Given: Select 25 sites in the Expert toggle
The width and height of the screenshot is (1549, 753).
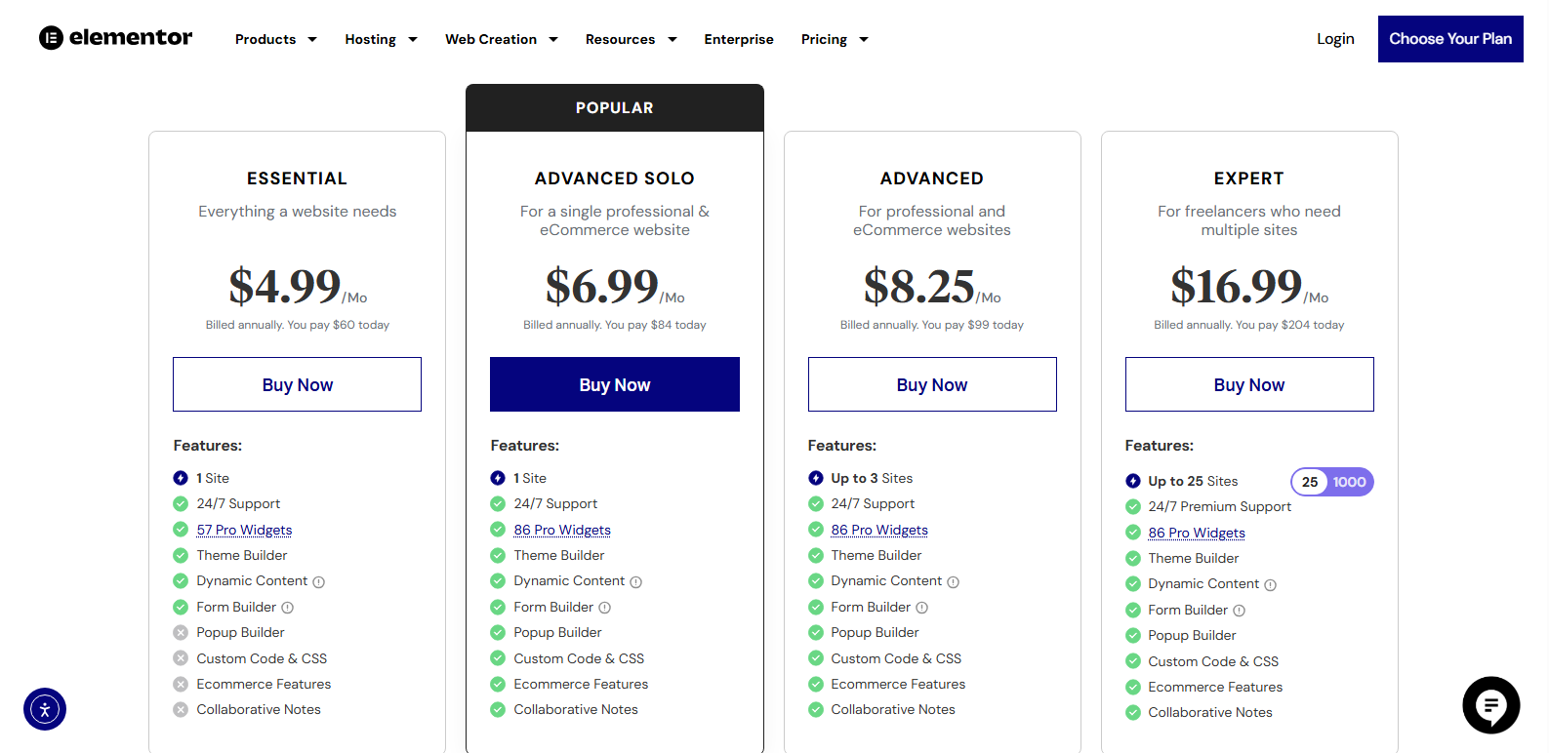Looking at the screenshot, I should [x=1310, y=482].
